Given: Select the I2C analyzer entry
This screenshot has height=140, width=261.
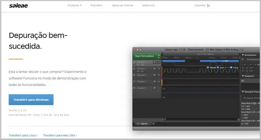Looking at the screenshot, I should tap(250, 81).
